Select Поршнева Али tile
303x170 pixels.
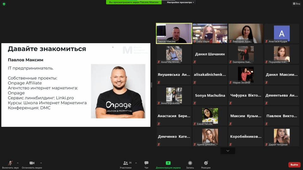pos(282,54)
